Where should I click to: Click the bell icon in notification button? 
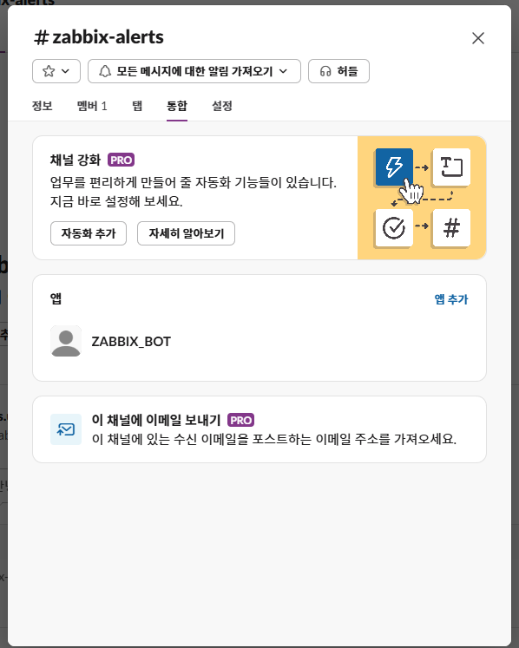[x=105, y=71]
